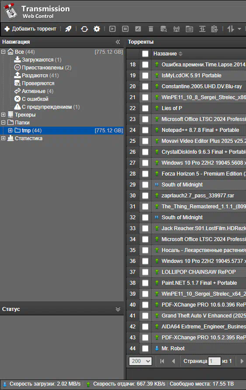Check the Mr. Robot torrent checkbox
Screen dimensions: 246x390
(x=145, y=349)
